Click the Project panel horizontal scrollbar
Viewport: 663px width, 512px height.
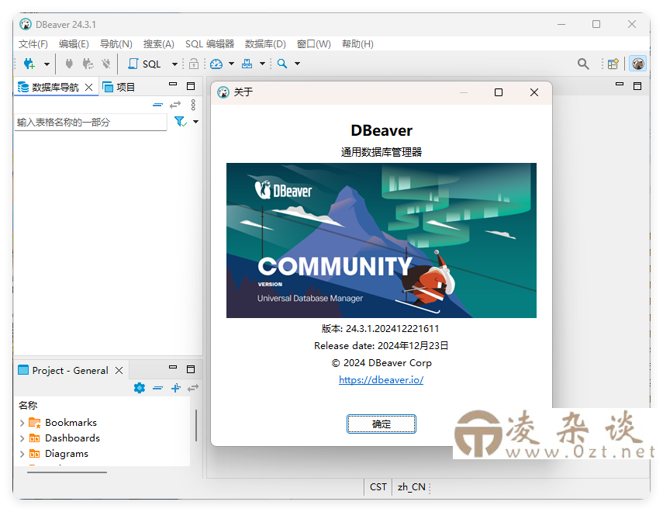pos(67,472)
